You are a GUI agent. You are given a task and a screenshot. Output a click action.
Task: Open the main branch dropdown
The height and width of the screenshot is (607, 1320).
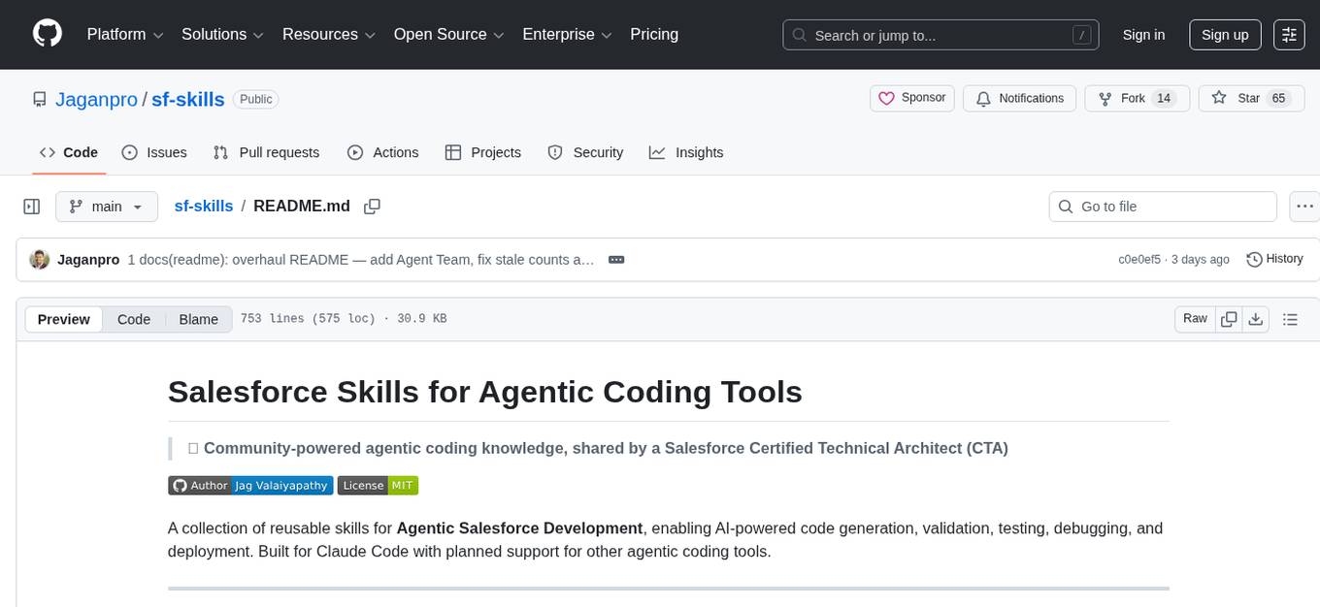point(106,207)
